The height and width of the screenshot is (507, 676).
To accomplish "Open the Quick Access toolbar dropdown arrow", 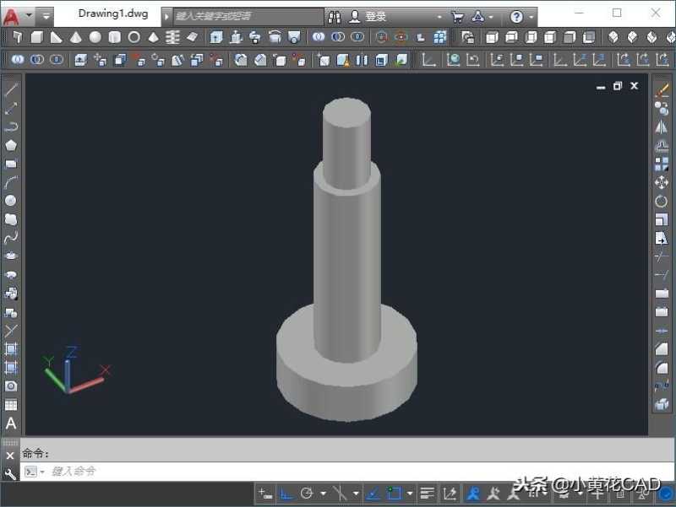I will point(46,13).
